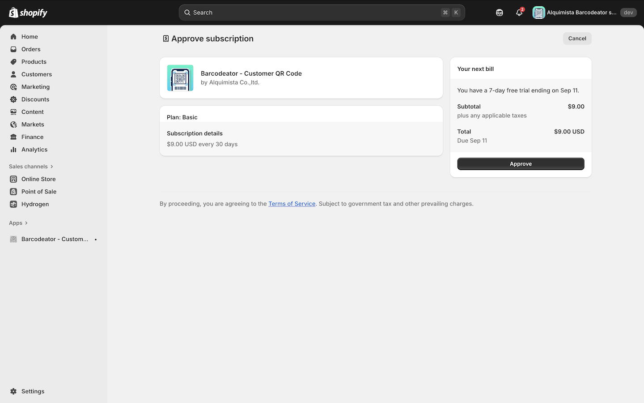Go to Customers in the sidebar
Screen dimensions: 644x403
point(36,74)
